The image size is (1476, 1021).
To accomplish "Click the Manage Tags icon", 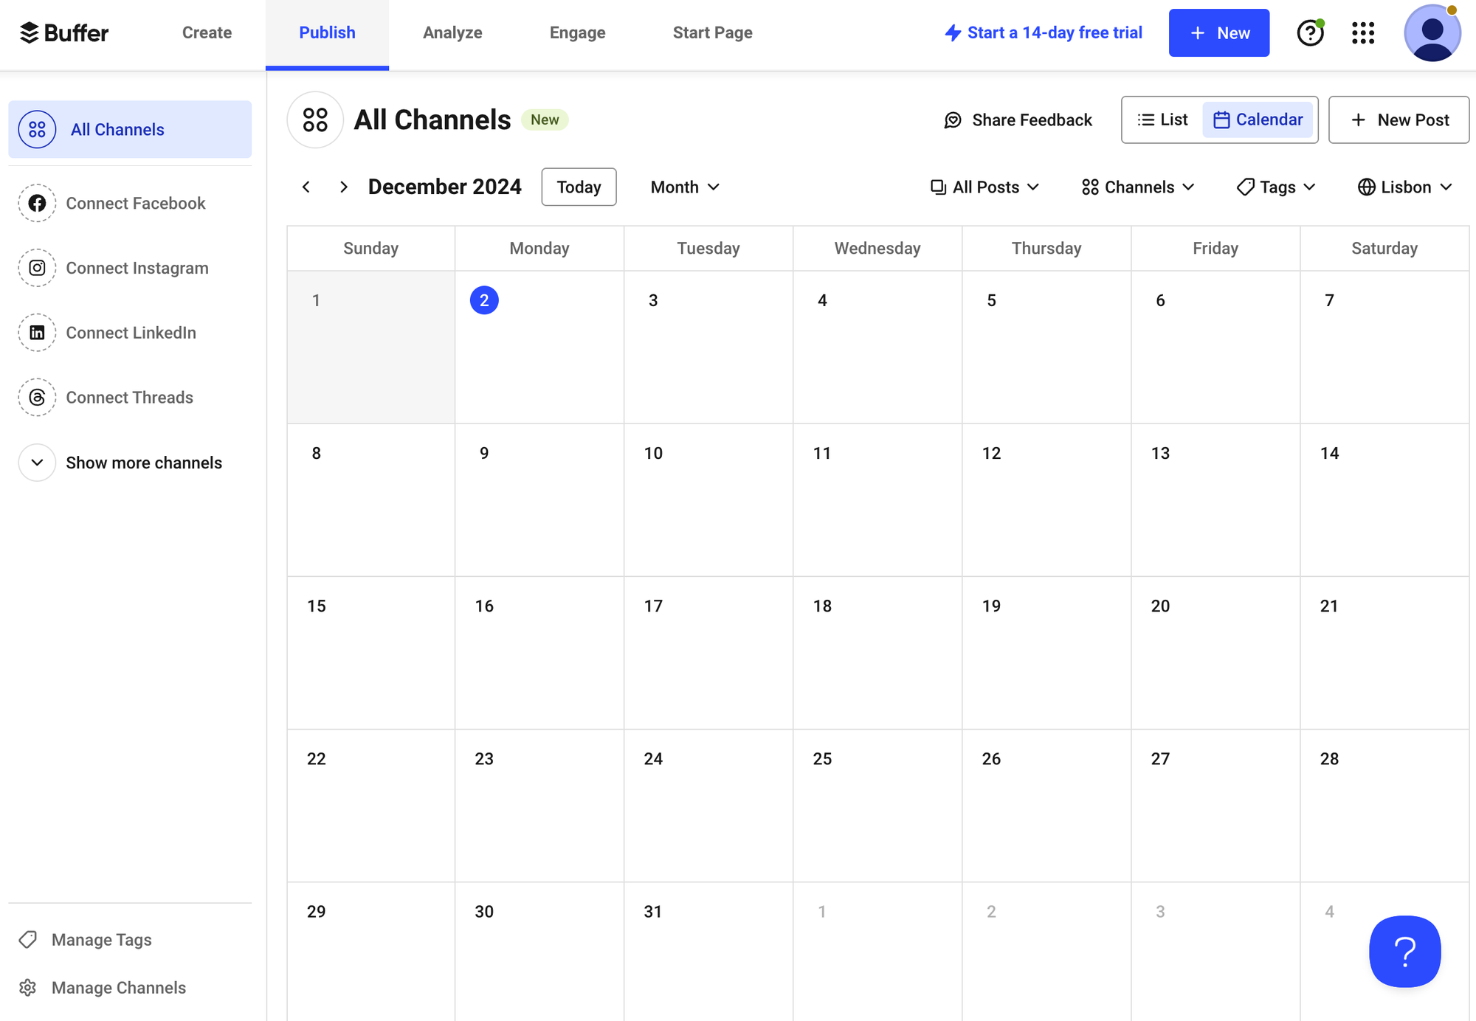I will [x=27, y=939].
